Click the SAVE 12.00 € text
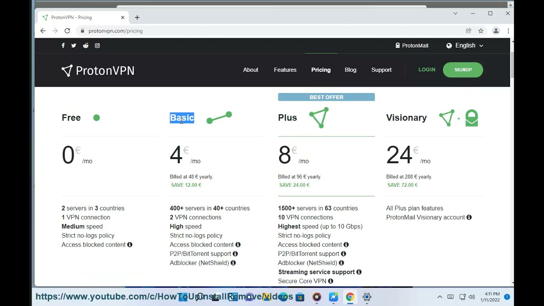Image resolution: width=544 pixels, height=306 pixels. [x=186, y=185]
